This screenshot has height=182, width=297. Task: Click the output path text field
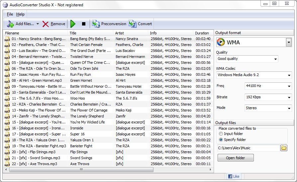[x=248, y=148]
